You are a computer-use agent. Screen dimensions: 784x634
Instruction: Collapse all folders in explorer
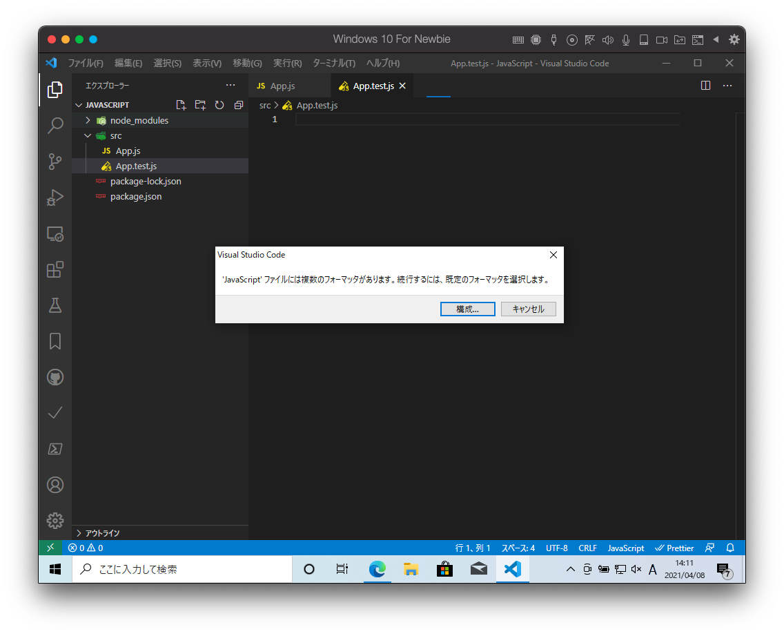[239, 105]
